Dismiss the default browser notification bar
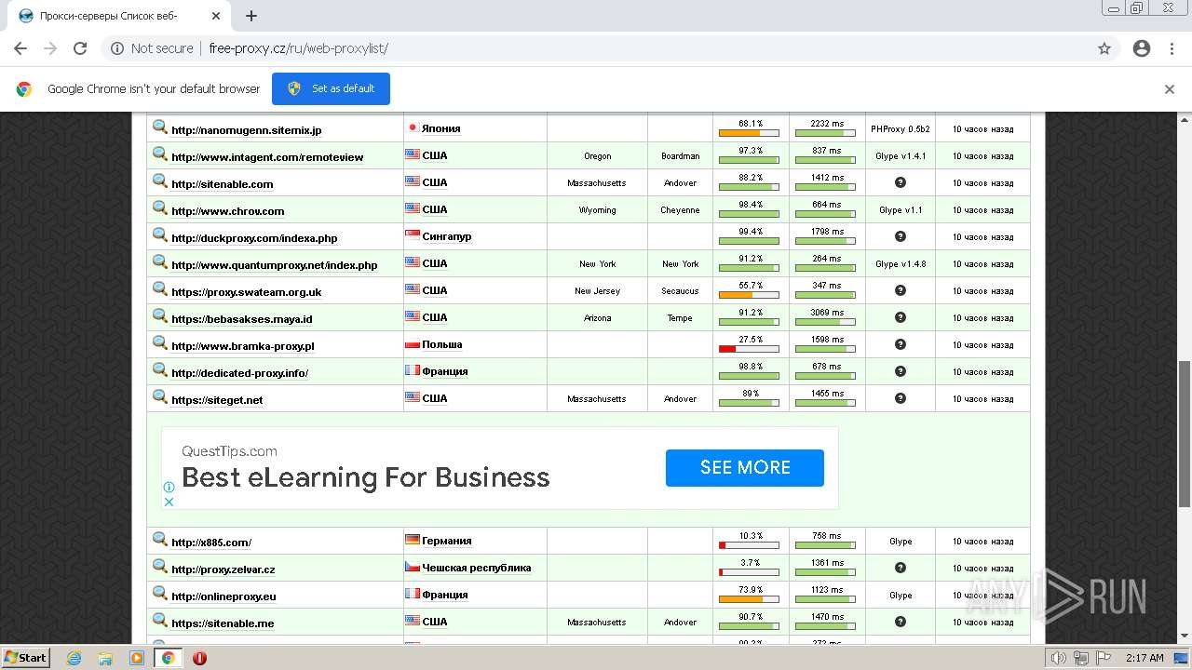 1170,89
